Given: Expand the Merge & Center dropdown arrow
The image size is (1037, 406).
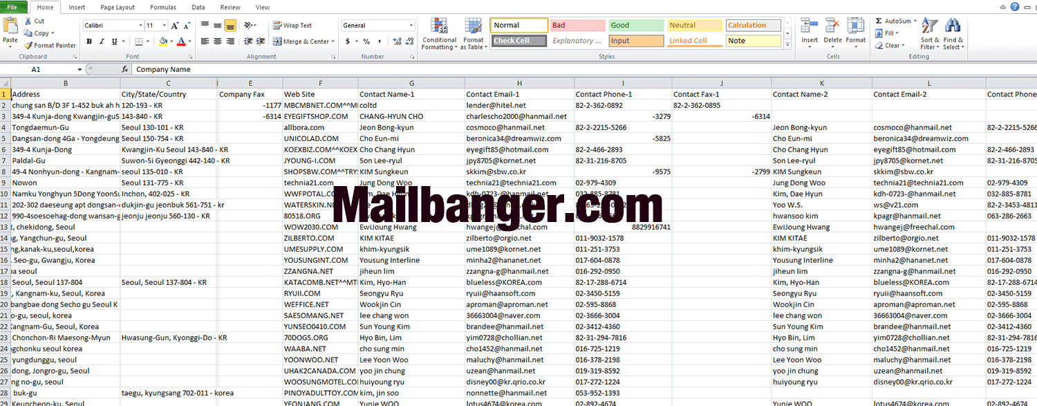Looking at the screenshot, I should coord(334,41).
